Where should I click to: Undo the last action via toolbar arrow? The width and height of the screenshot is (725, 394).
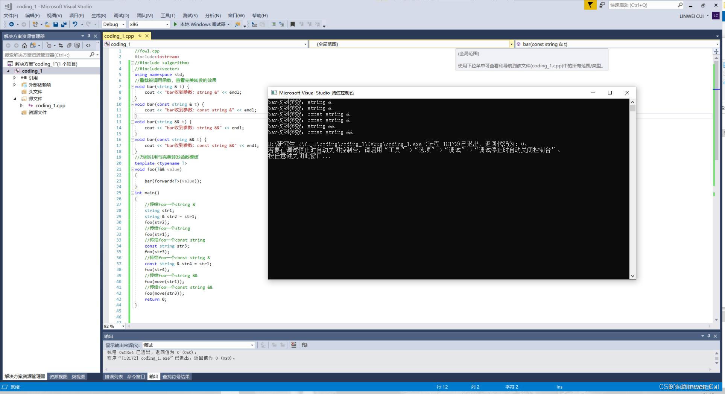pos(75,24)
